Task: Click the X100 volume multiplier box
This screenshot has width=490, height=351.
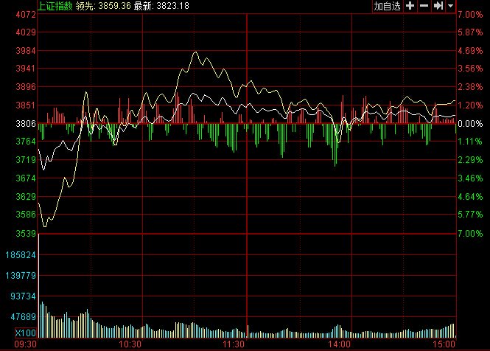Action: tap(25, 332)
